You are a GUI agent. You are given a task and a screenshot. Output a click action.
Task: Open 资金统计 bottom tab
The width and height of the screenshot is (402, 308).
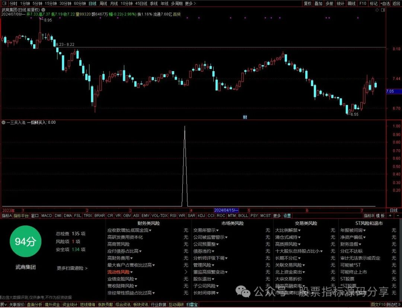70,305
